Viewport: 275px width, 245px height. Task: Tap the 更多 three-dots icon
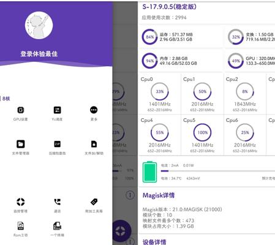click(94, 110)
